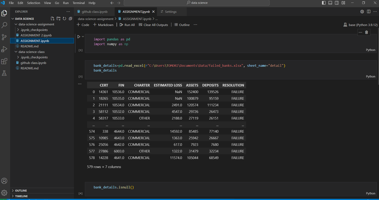379x200 pixels.
Task: Open the Search view icon
Action: click(4, 25)
